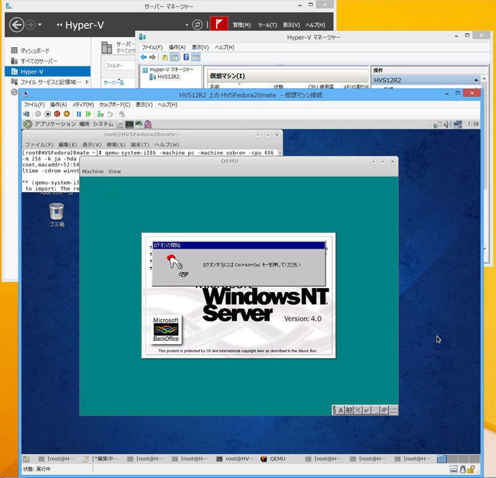Open ツール(T) menu in Server Manager
This screenshot has height=478, width=496.
(x=267, y=25)
